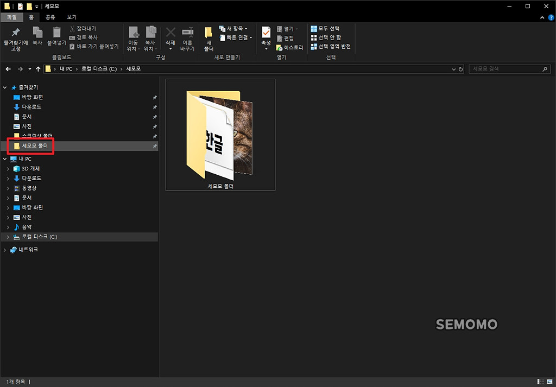Go up one folder level

pyautogui.click(x=38, y=69)
